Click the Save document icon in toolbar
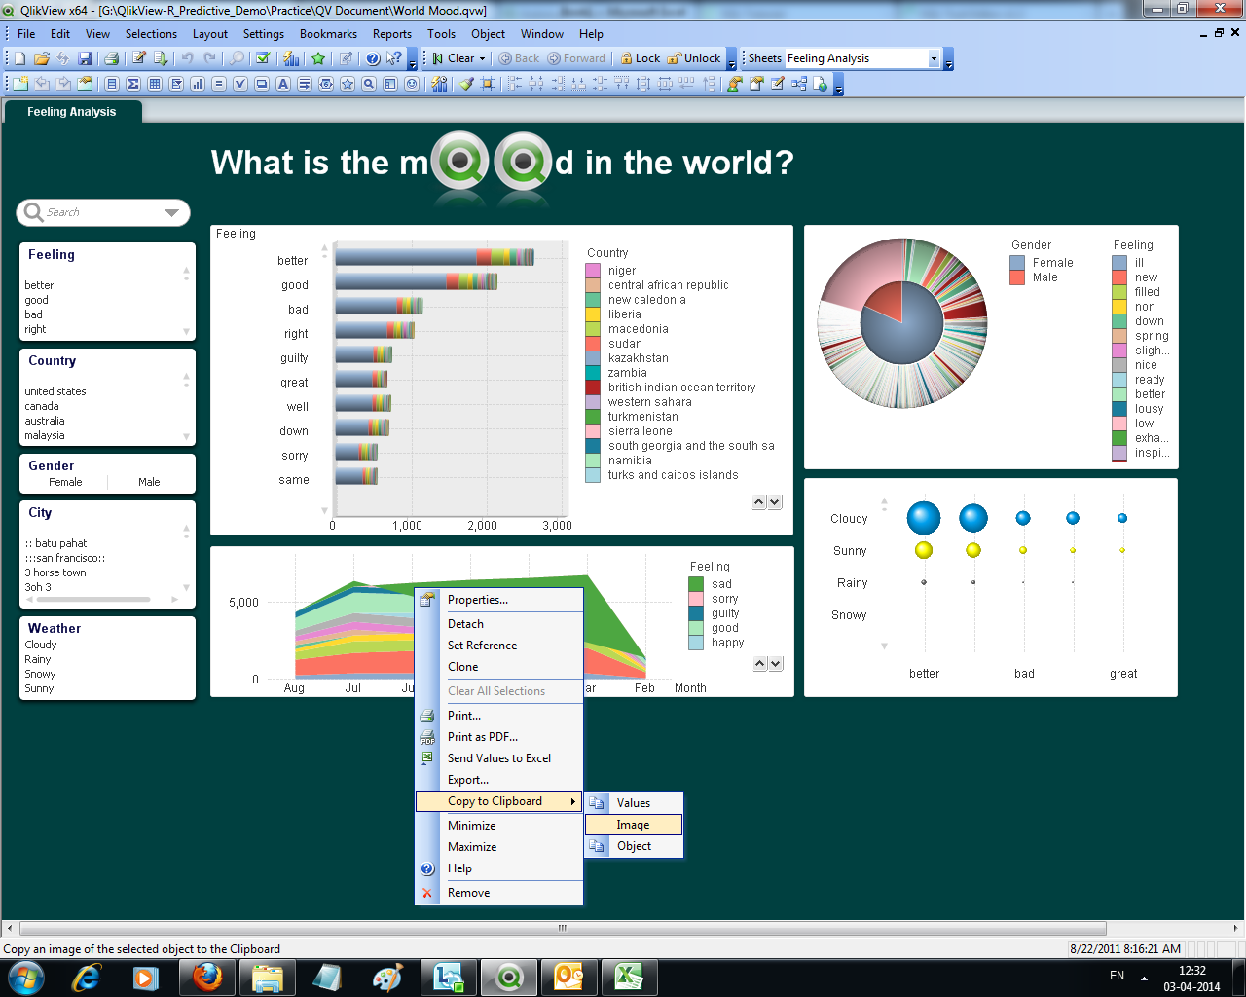Image resolution: width=1246 pixels, height=997 pixels. click(x=85, y=58)
